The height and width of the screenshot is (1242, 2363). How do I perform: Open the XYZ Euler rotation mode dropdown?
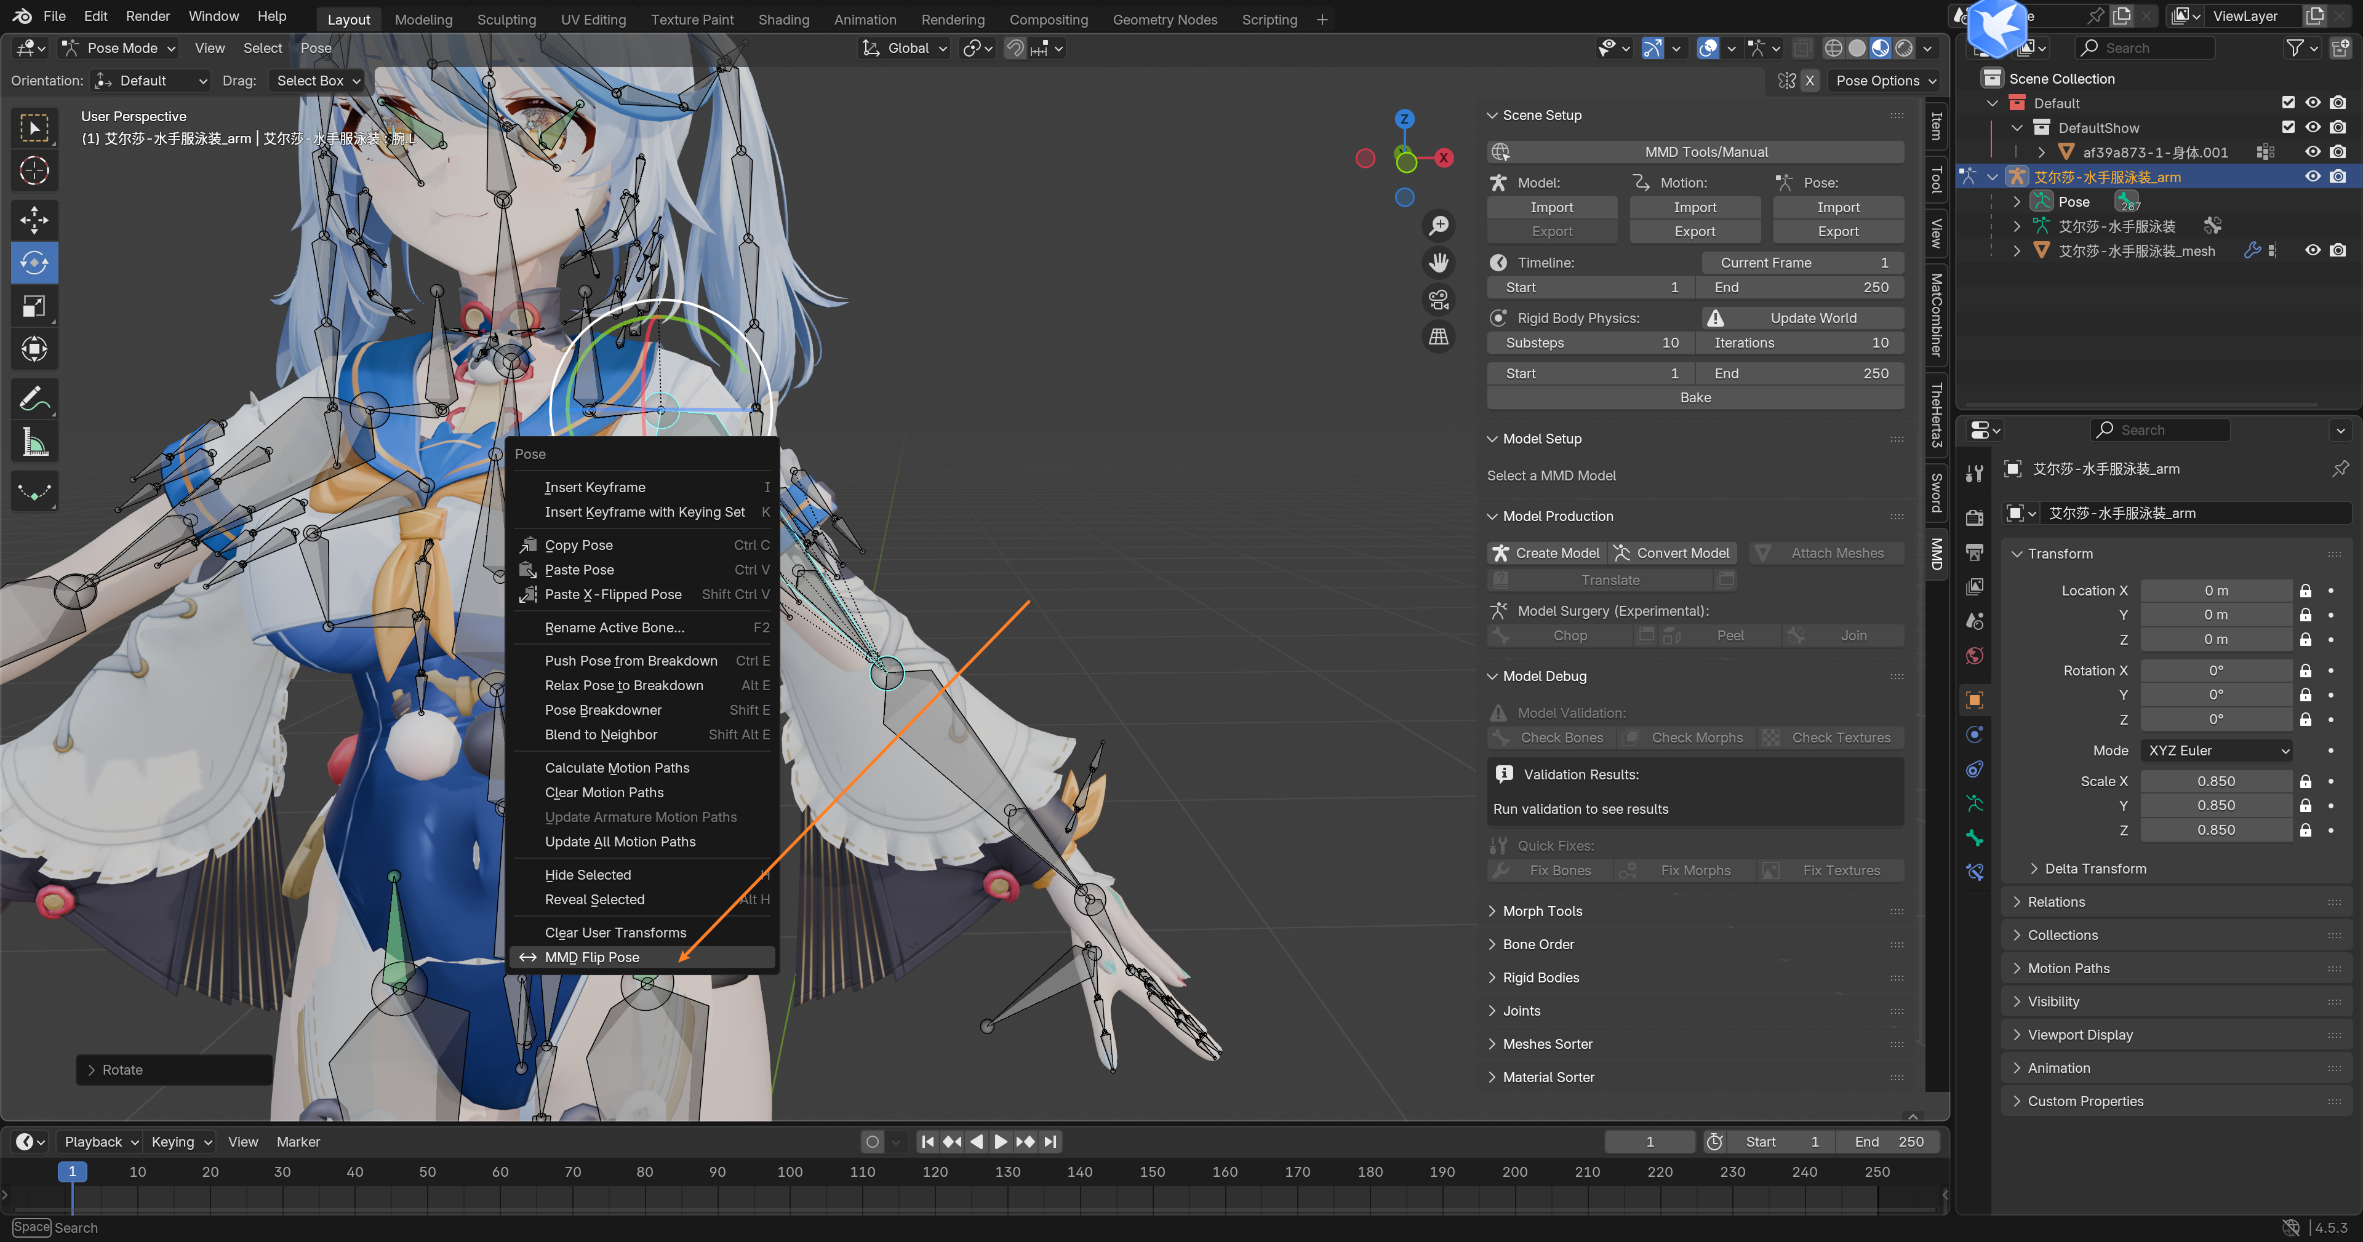(2217, 750)
